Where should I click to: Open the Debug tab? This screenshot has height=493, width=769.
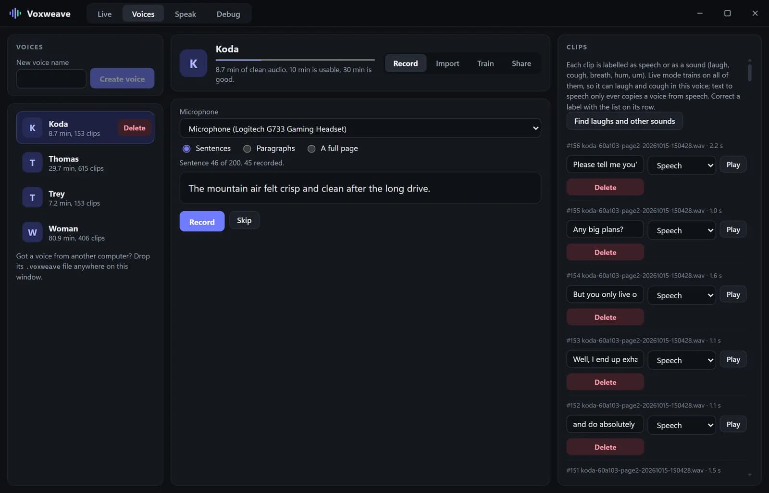(228, 14)
